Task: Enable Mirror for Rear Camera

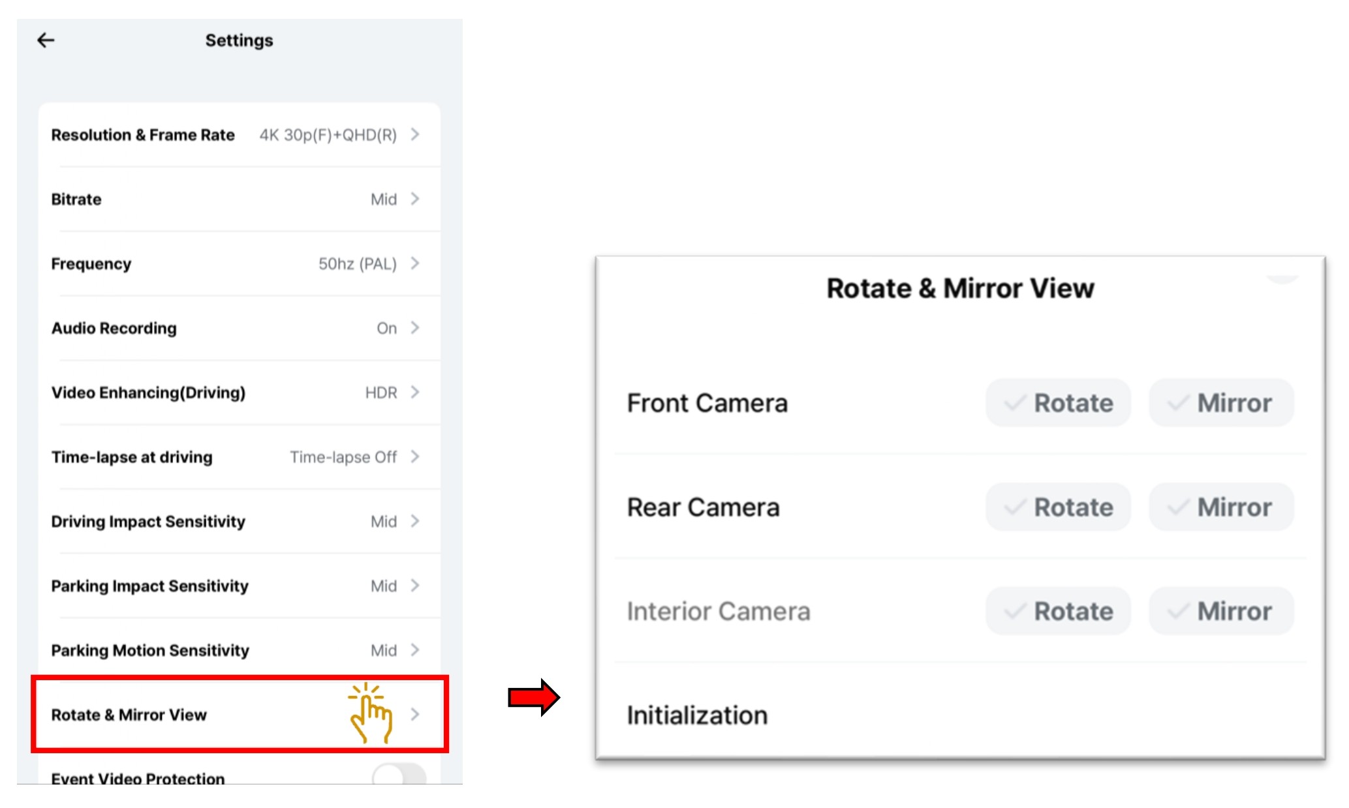Action: (1221, 507)
